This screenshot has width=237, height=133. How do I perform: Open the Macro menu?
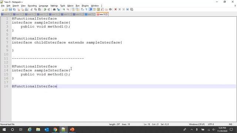click(x=70, y=6)
